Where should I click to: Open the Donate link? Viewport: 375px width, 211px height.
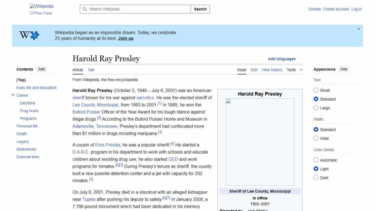click(x=315, y=9)
